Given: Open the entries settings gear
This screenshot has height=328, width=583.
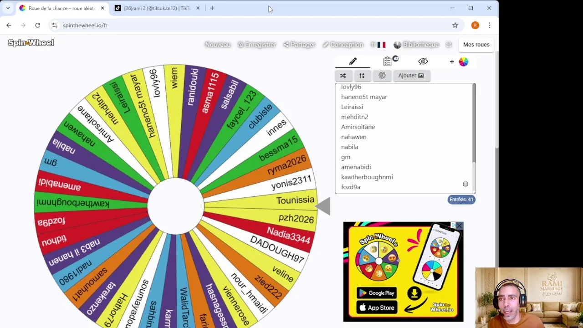Looking at the screenshot, I should click(x=382, y=76).
